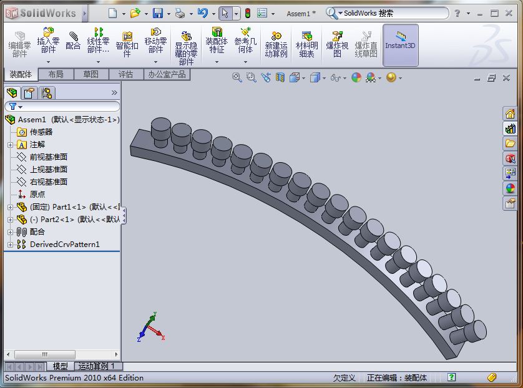Open File Explorer folder task pane icon
This screenshot has width=523, height=388.
[510, 143]
